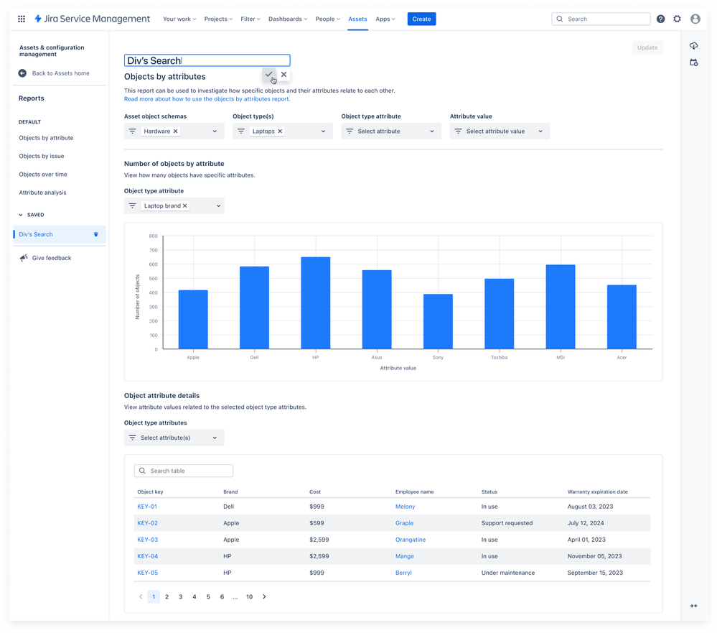This screenshot has height=633, width=717.
Task: Confirm report name with checkmark button
Action: 269,74
